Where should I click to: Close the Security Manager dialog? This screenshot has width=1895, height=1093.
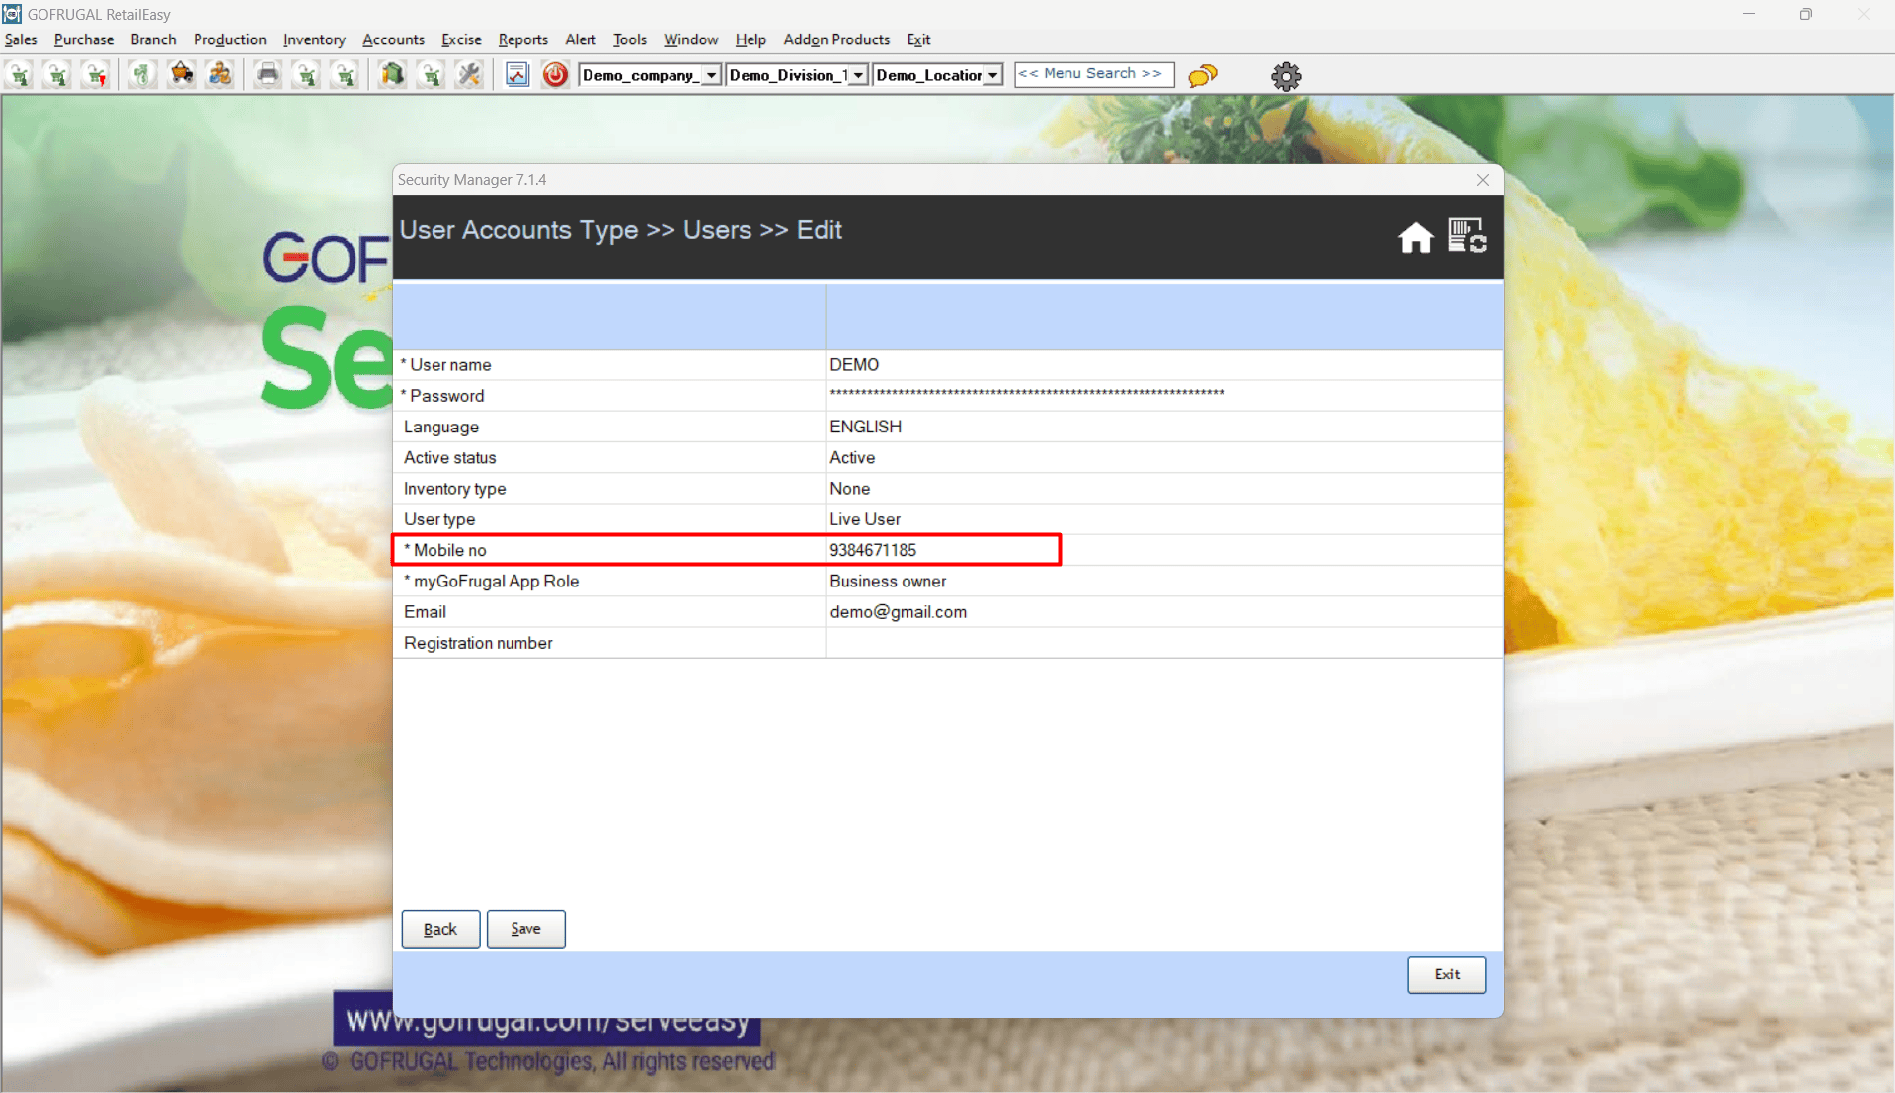(x=1483, y=180)
